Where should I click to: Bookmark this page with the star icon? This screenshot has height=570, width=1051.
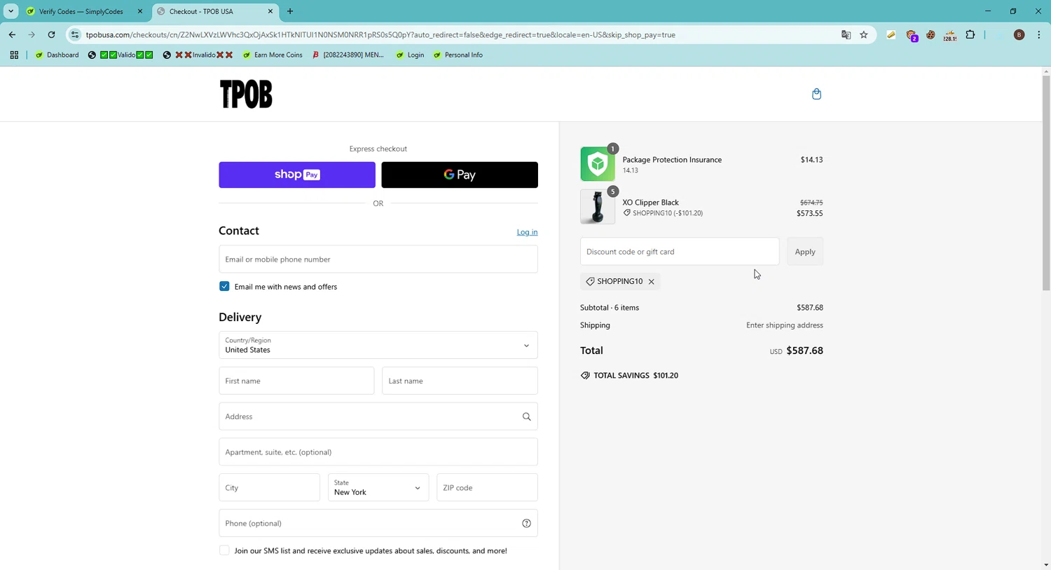(x=864, y=34)
